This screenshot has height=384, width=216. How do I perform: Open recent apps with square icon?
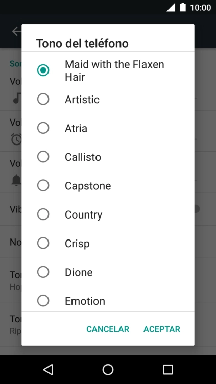coord(168,369)
